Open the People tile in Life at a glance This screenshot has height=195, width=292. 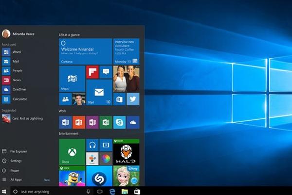click(65, 99)
